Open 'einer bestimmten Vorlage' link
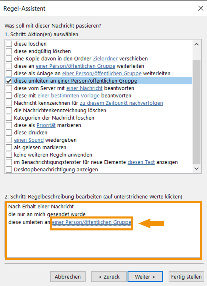The image size is (207, 286). (x=69, y=96)
